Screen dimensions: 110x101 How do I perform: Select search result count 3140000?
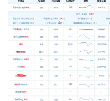101,37
